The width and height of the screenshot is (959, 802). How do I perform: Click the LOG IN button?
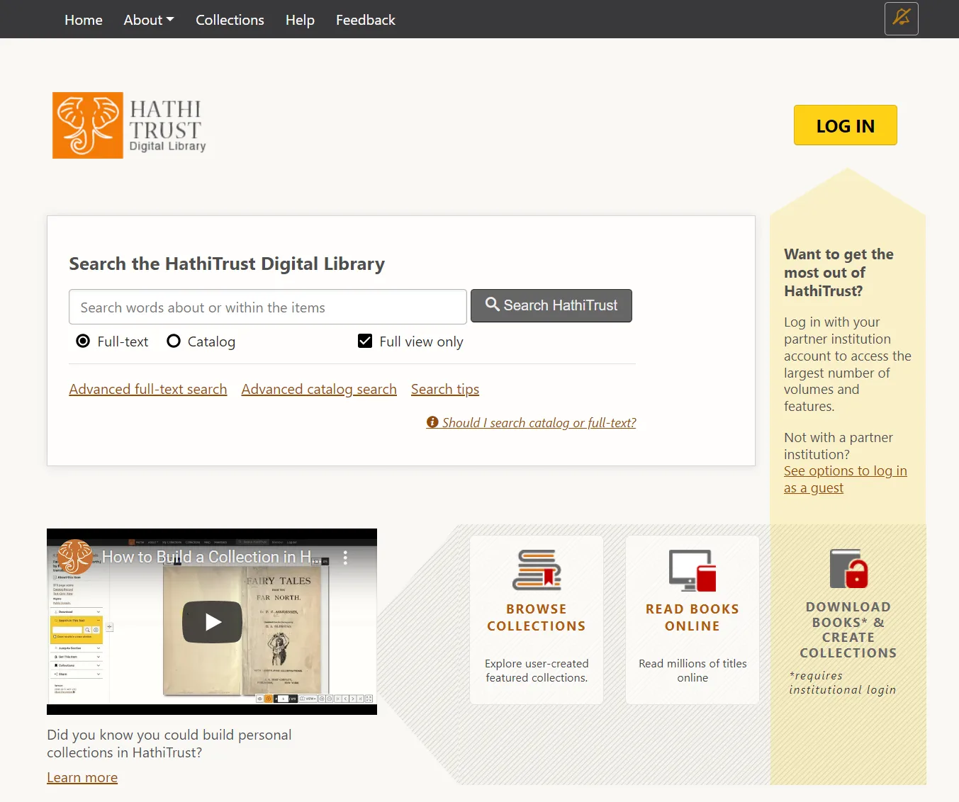point(846,125)
